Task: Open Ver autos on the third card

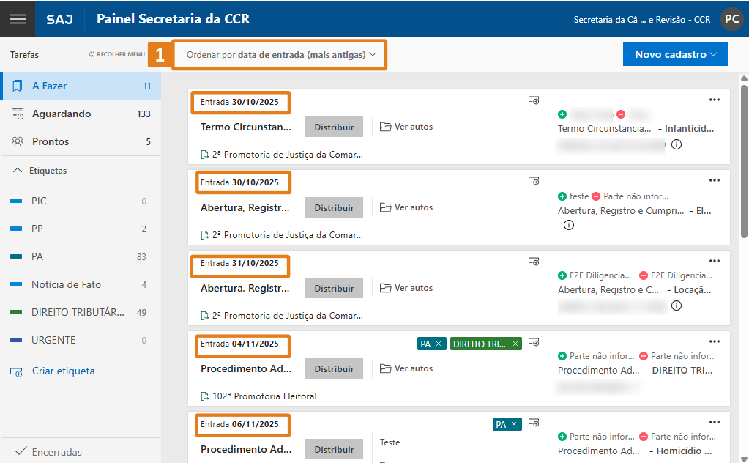Action: [406, 288]
